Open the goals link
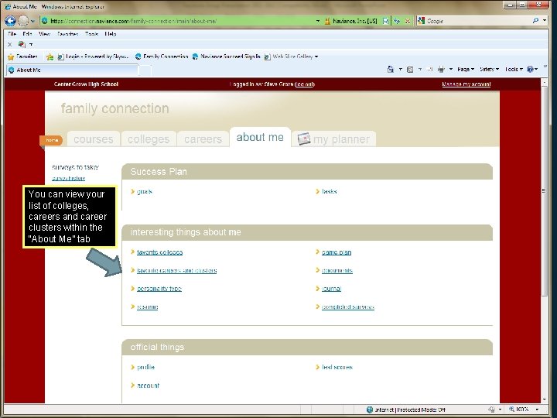The width and height of the screenshot is (557, 418). 144,192
